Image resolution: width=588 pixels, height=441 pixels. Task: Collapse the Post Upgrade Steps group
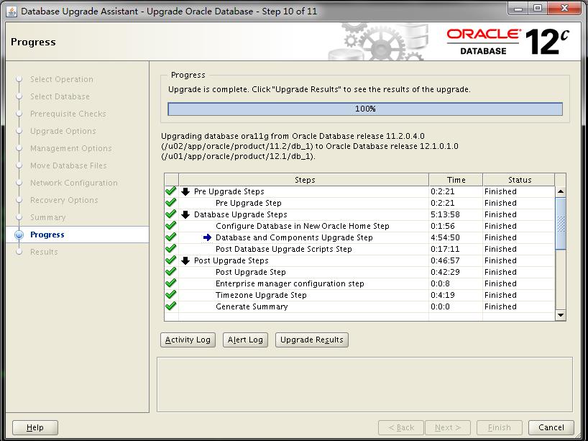pos(185,261)
